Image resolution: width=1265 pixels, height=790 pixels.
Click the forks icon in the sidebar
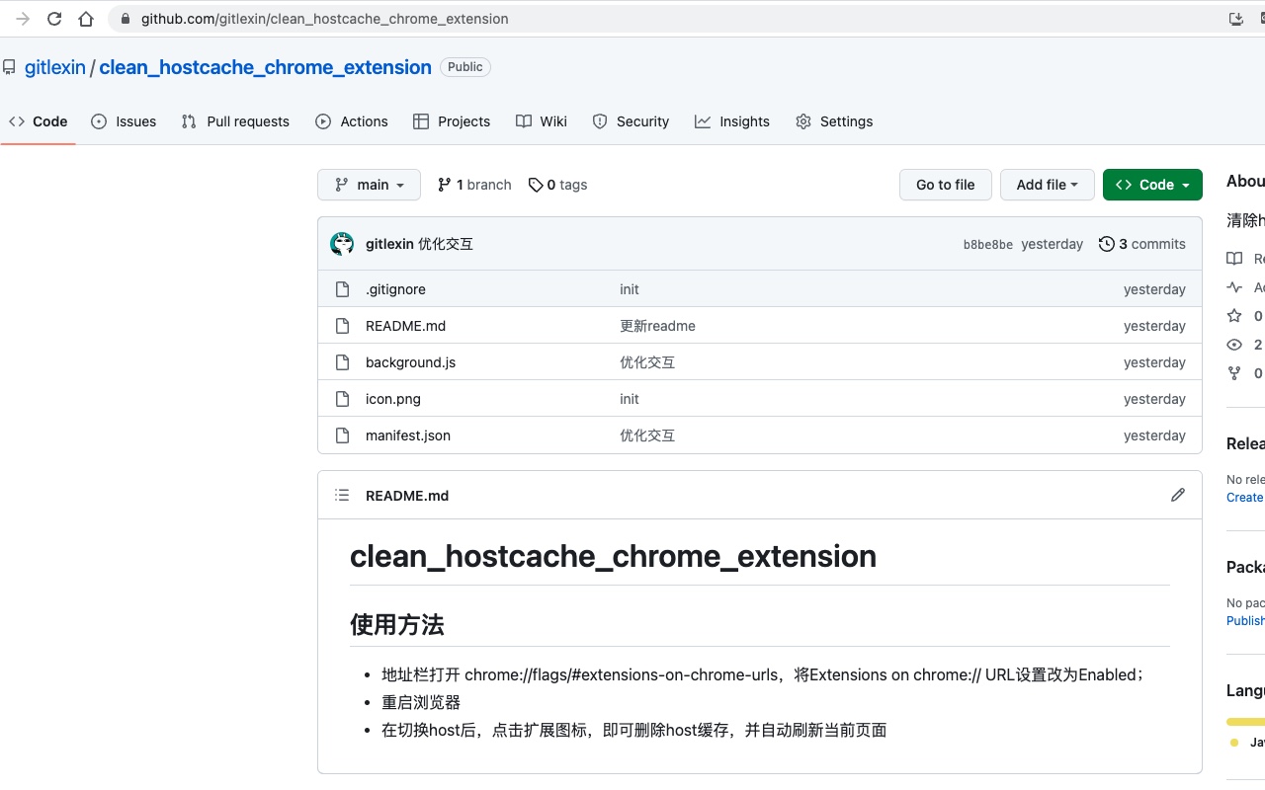[1233, 373]
